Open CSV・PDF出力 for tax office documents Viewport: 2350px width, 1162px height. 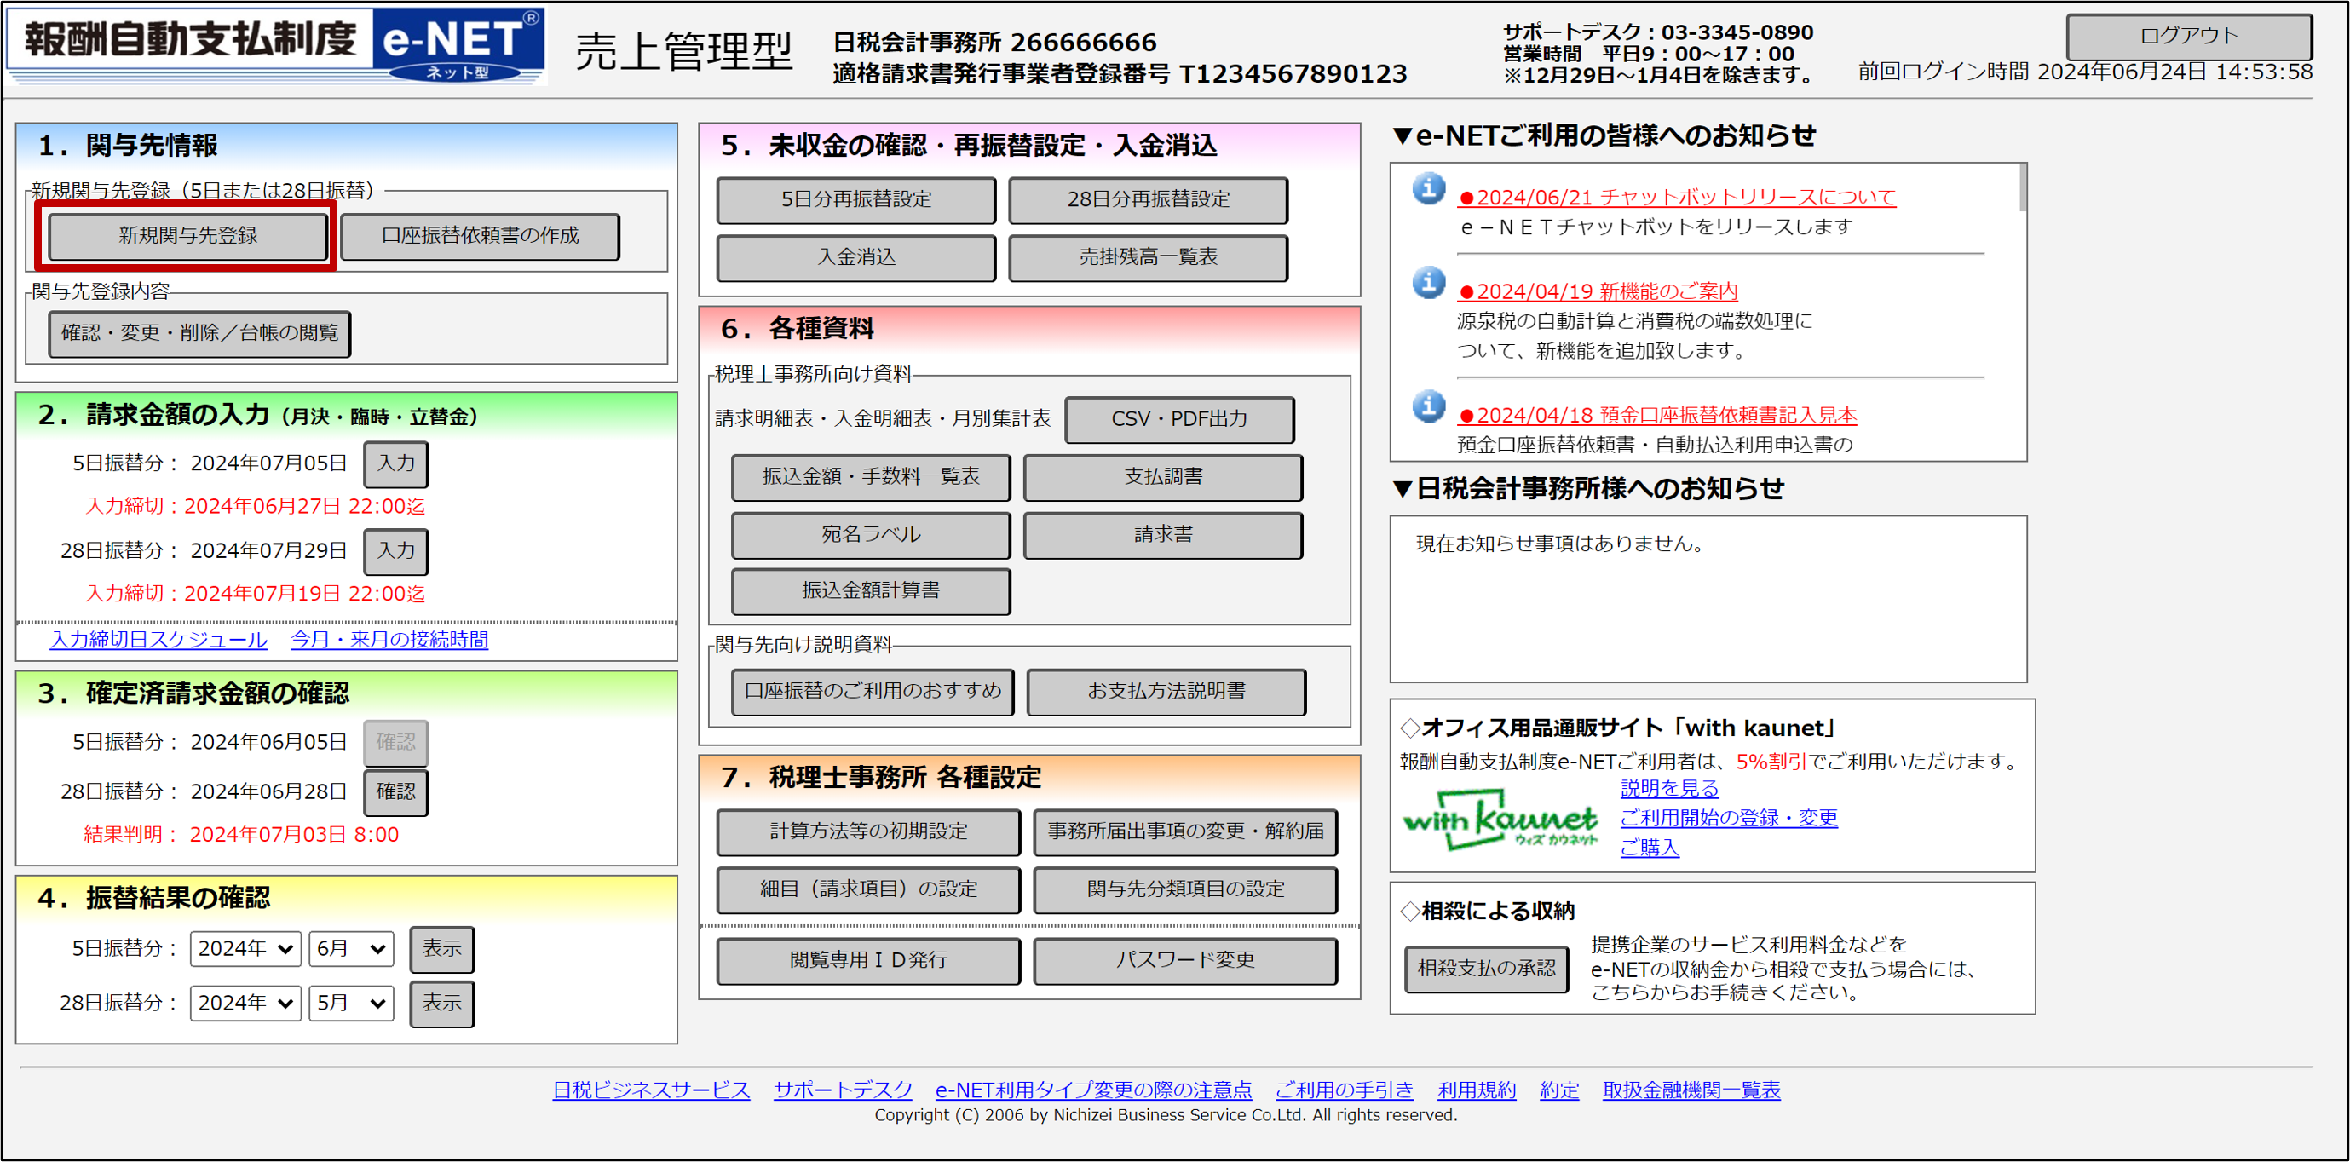[x=1178, y=419]
